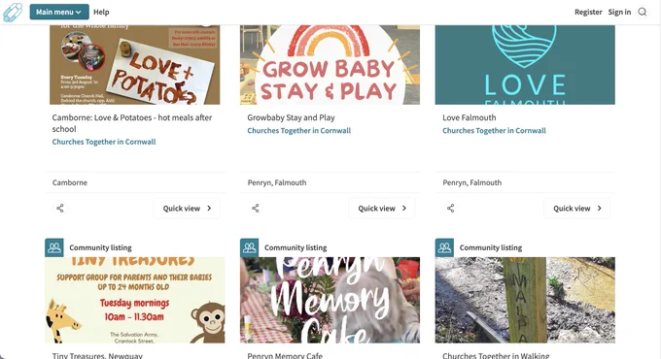Viewport: 661px width, 359px height.
Task: Click Community listing label on Penryn Memory Cafe card
Action: (x=296, y=247)
